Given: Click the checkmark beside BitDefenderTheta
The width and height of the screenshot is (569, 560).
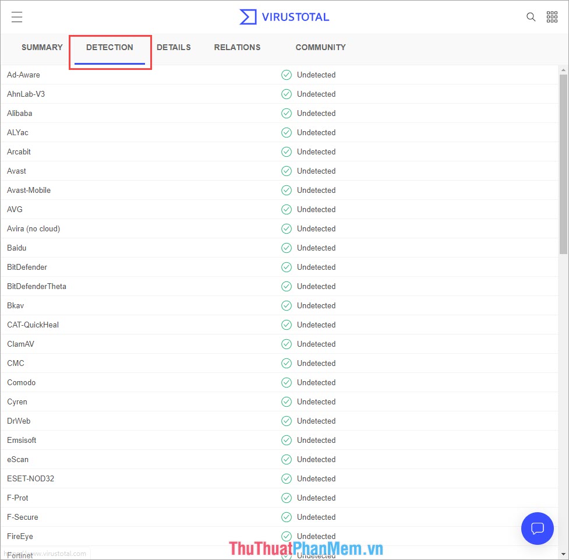Looking at the screenshot, I should (x=286, y=286).
